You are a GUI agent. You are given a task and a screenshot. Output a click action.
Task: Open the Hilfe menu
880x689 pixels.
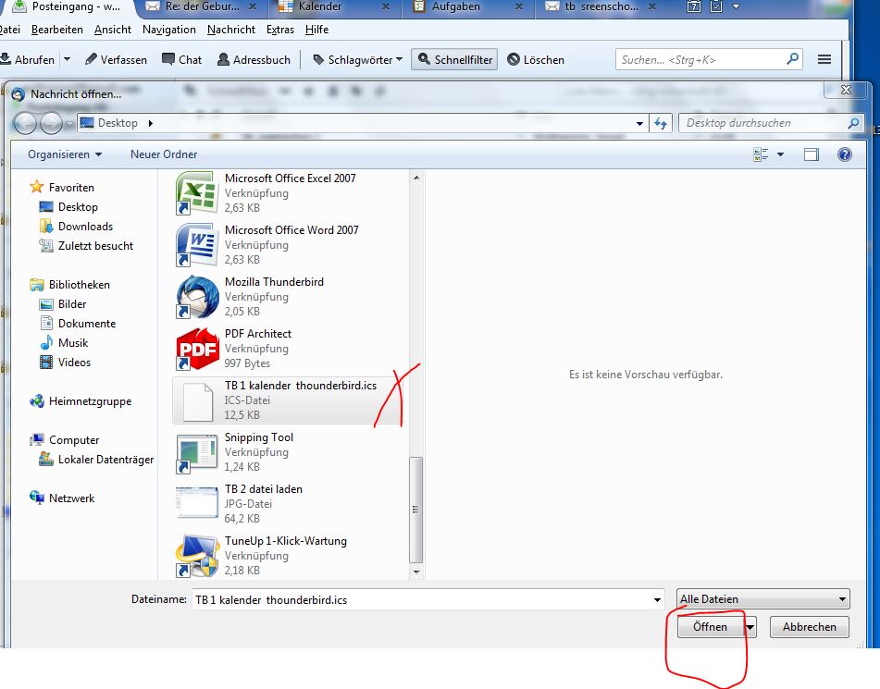click(x=317, y=30)
